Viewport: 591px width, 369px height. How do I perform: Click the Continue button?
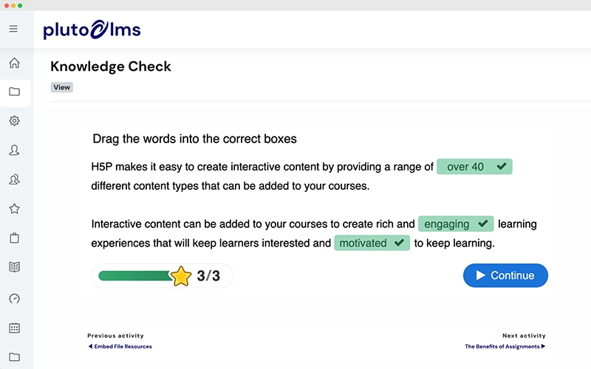[x=505, y=275]
